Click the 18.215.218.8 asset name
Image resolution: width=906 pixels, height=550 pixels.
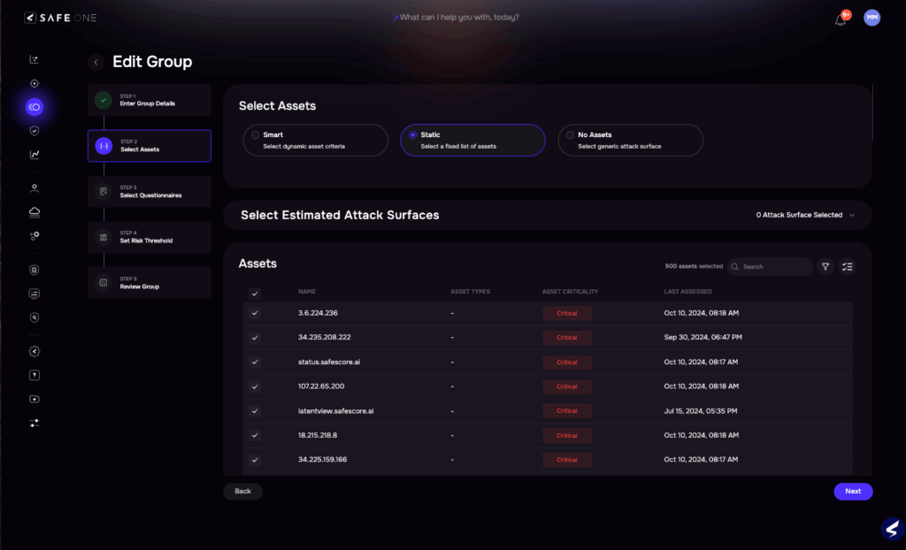tap(318, 435)
